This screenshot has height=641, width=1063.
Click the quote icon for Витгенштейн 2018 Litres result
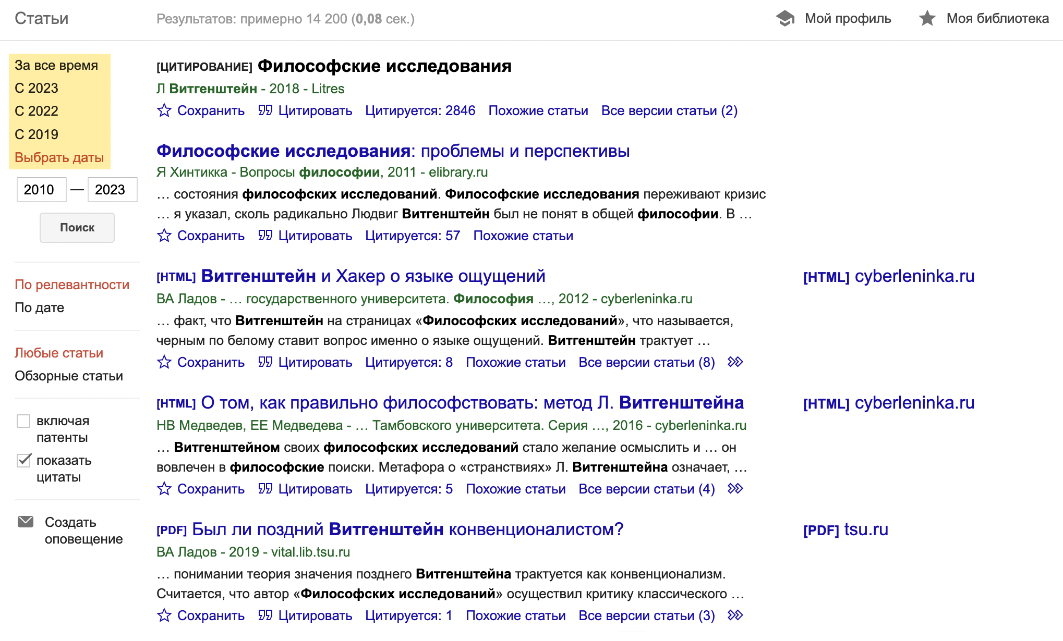click(265, 110)
